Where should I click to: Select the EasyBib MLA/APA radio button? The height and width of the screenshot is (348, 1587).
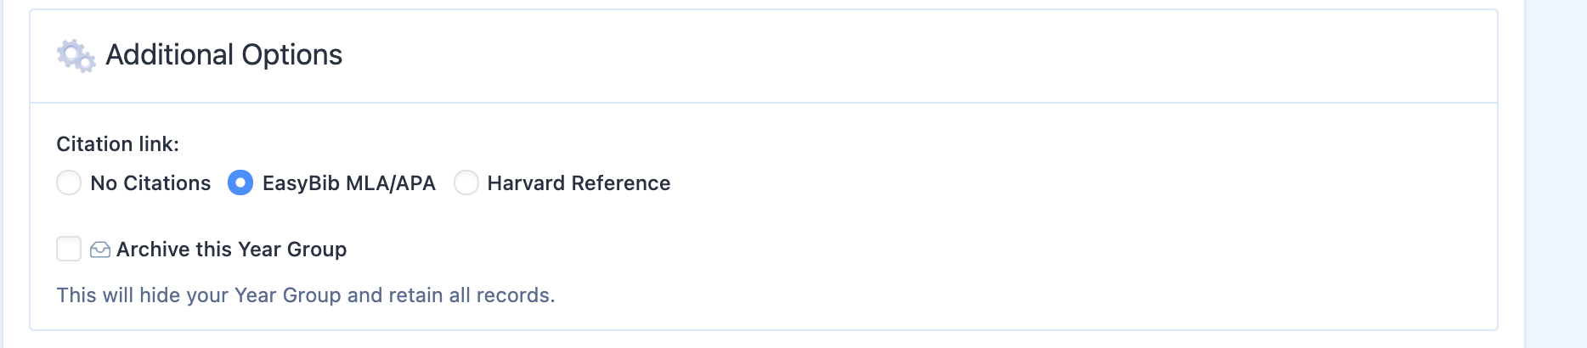point(240,182)
